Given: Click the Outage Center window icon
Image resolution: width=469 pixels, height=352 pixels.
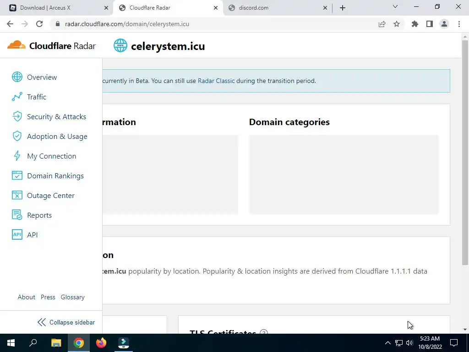Looking at the screenshot, I should [17, 195].
